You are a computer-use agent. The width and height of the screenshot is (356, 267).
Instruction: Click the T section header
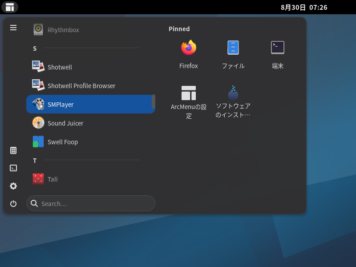[35, 161]
